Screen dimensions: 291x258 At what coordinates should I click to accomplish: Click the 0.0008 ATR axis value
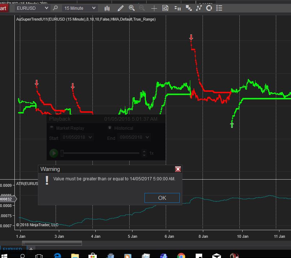(6, 206)
